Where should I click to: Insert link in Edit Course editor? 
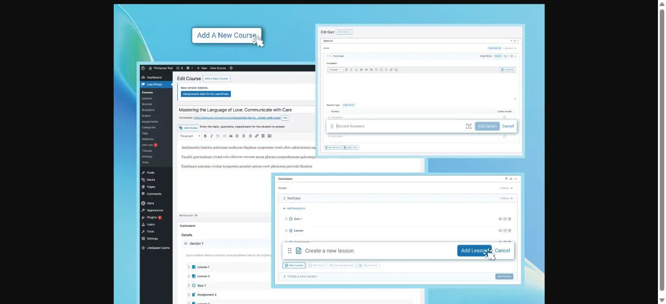pos(257,136)
